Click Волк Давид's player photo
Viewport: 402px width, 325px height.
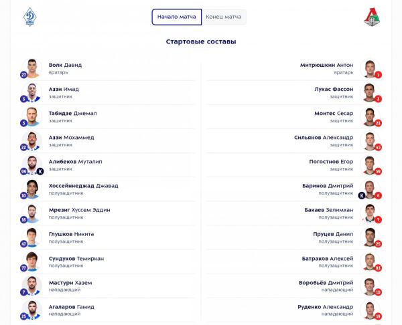[x=32, y=68]
